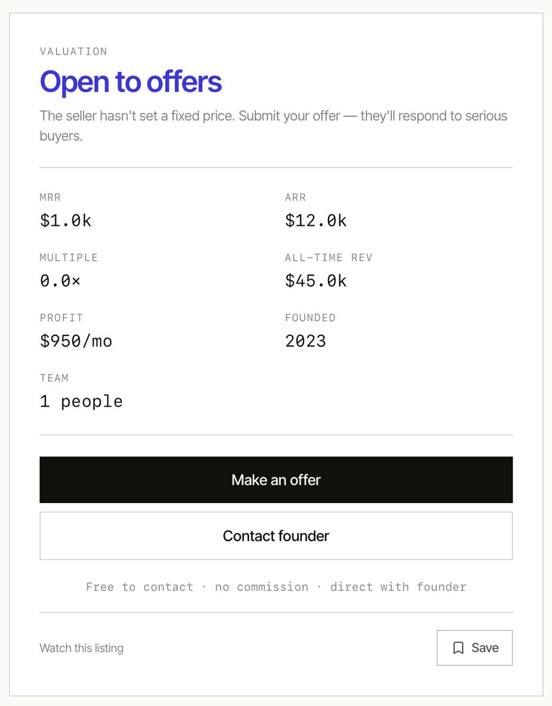
Task: Click the founded year 2023
Action: [x=305, y=341]
